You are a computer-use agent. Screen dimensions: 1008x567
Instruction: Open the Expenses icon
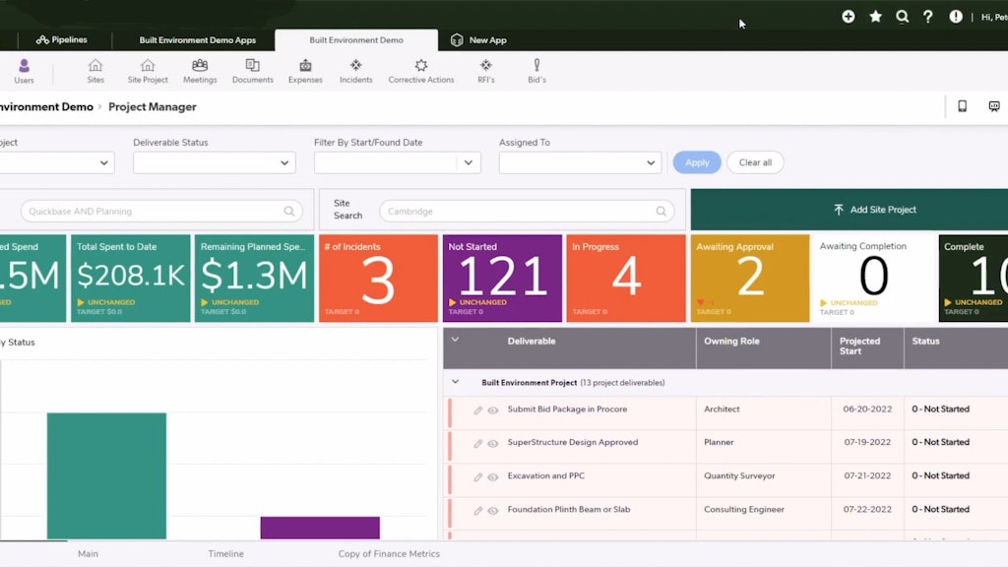[304, 69]
